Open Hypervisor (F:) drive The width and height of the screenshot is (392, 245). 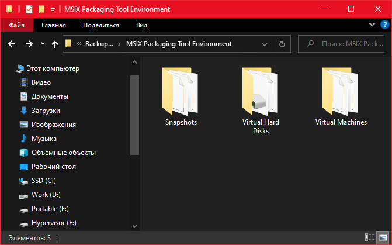(54, 222)
